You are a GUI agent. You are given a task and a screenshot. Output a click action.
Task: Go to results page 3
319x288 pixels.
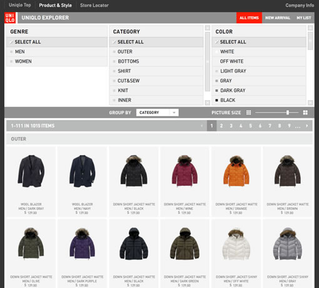pyautogui.click(x=231, y=126)
